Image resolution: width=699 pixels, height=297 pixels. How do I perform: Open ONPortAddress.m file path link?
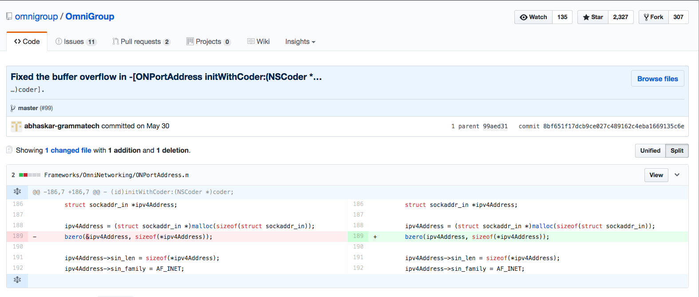(116, 175)
